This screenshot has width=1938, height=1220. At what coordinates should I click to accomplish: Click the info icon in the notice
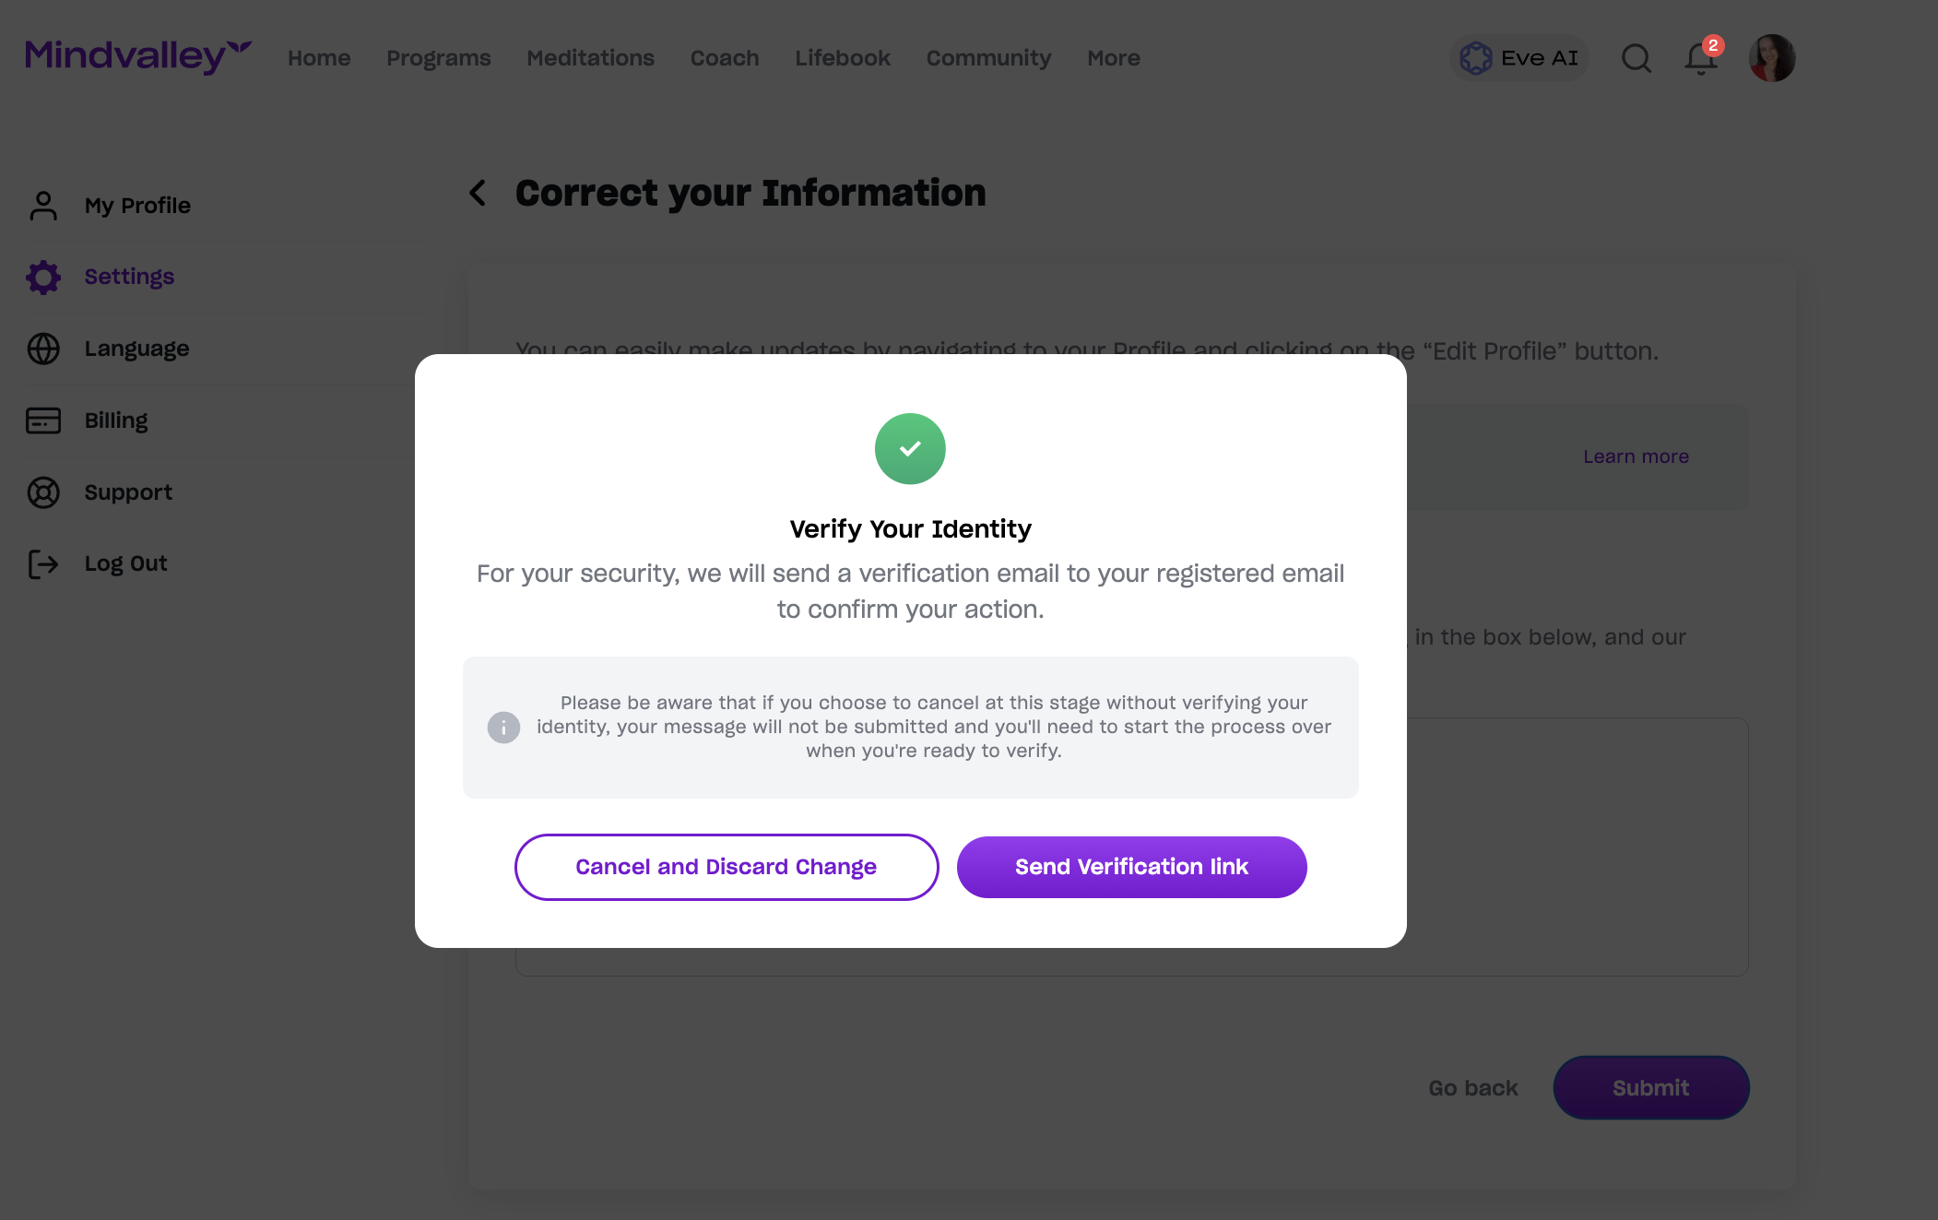503,728
